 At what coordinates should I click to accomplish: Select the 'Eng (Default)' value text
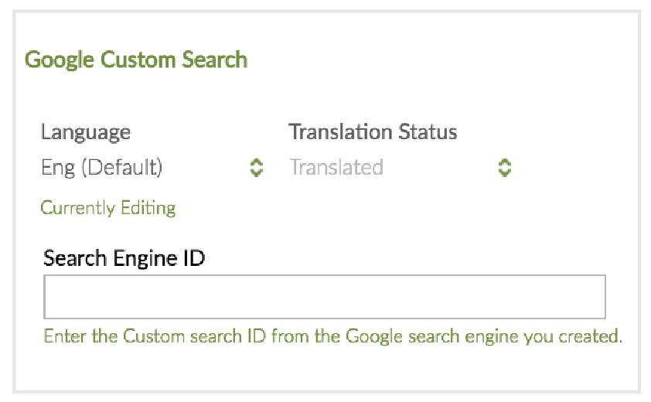pyautogui.click(x=102, y=168)
